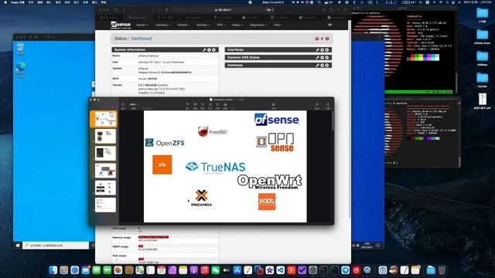Open the Firewall dropdown menu
The image size is (495, 278).
click(183, 25)
